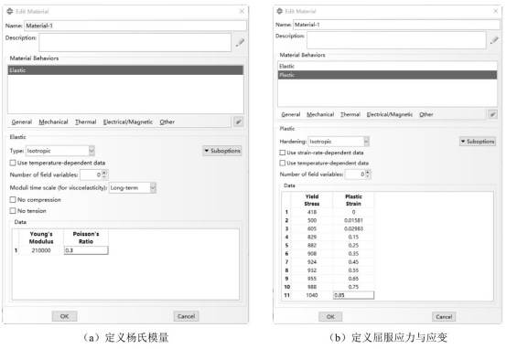Image resolution: width=506 pixels, height=349 pixels.
Task: Click the Abaqus logo icon of left dialog
Action: click(x=10, y=11)
